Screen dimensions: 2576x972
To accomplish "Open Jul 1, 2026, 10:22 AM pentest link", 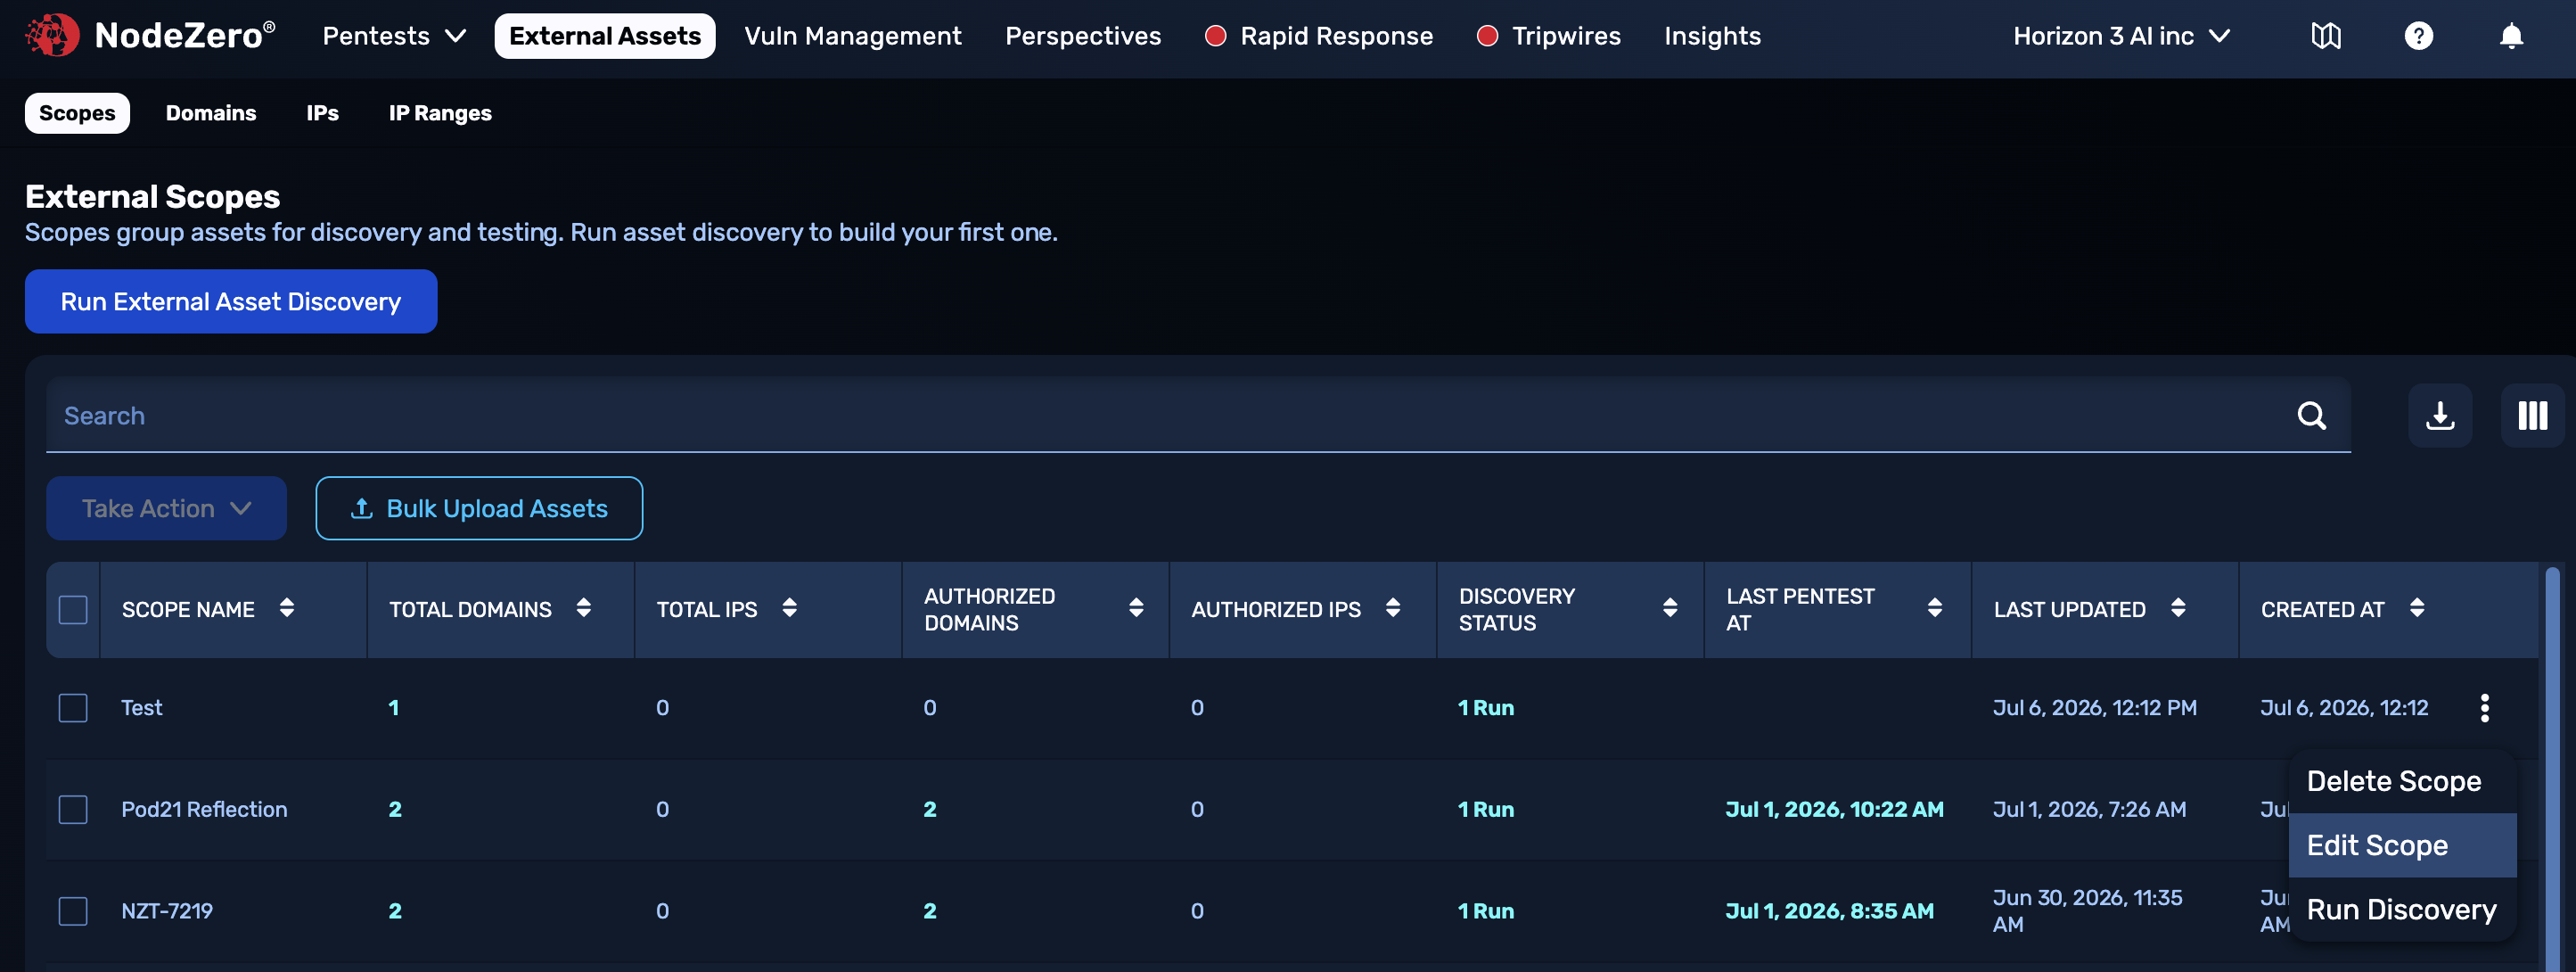I will [x=1834, y=809].
